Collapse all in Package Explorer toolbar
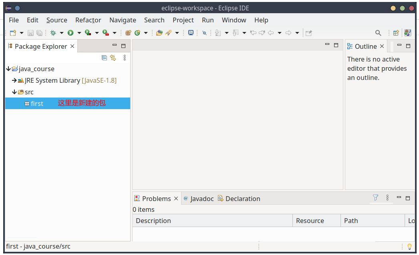The image size is (419, 255). coord(104,58)
